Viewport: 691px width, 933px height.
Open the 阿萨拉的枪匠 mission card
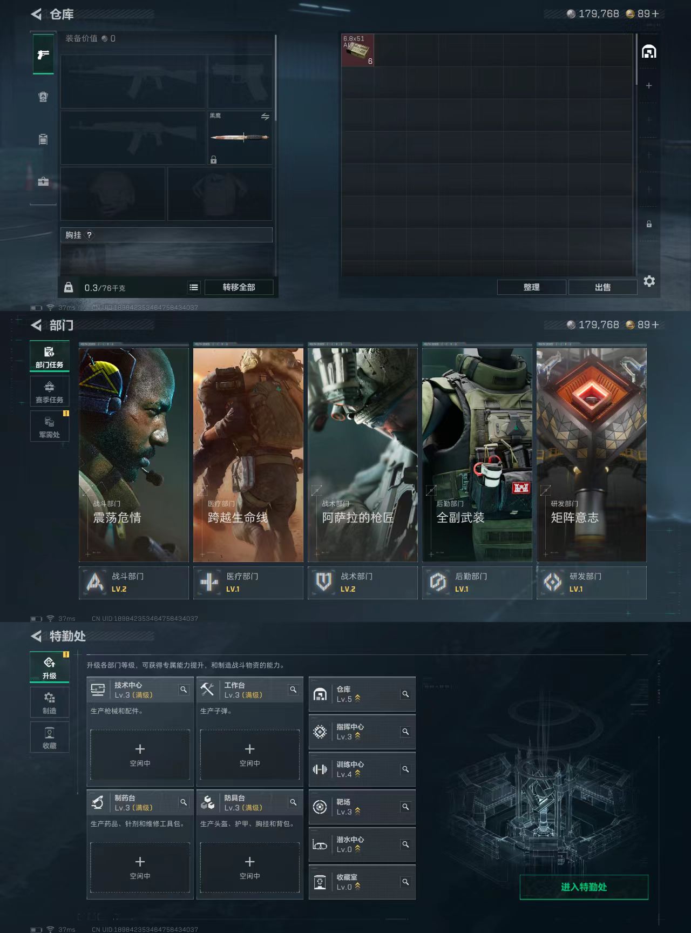[362, 455]
